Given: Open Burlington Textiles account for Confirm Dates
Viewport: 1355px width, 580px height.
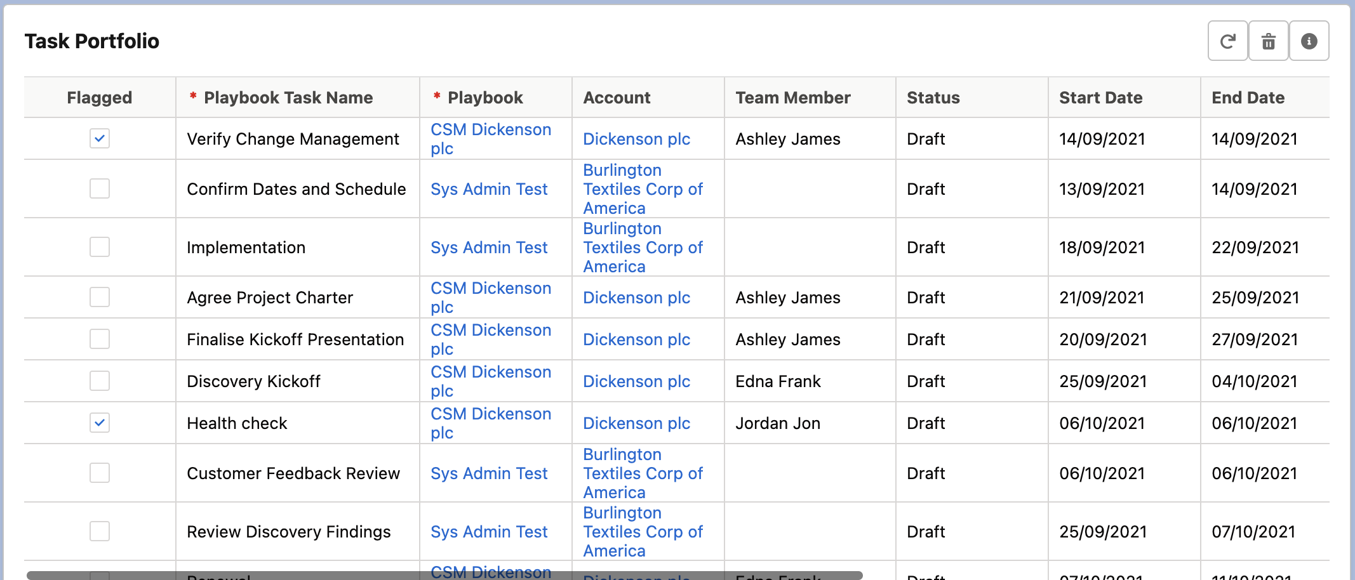Looking at the screenshot, I should (x=643, y=189).
